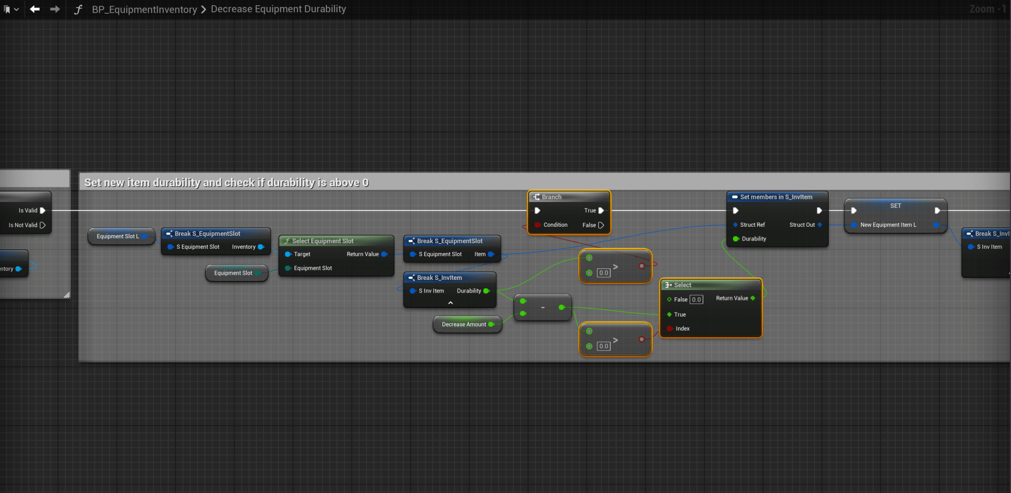Select the Equipment Slot L variable node
The width and height of the screenshot is (1011, 493).
118,237
